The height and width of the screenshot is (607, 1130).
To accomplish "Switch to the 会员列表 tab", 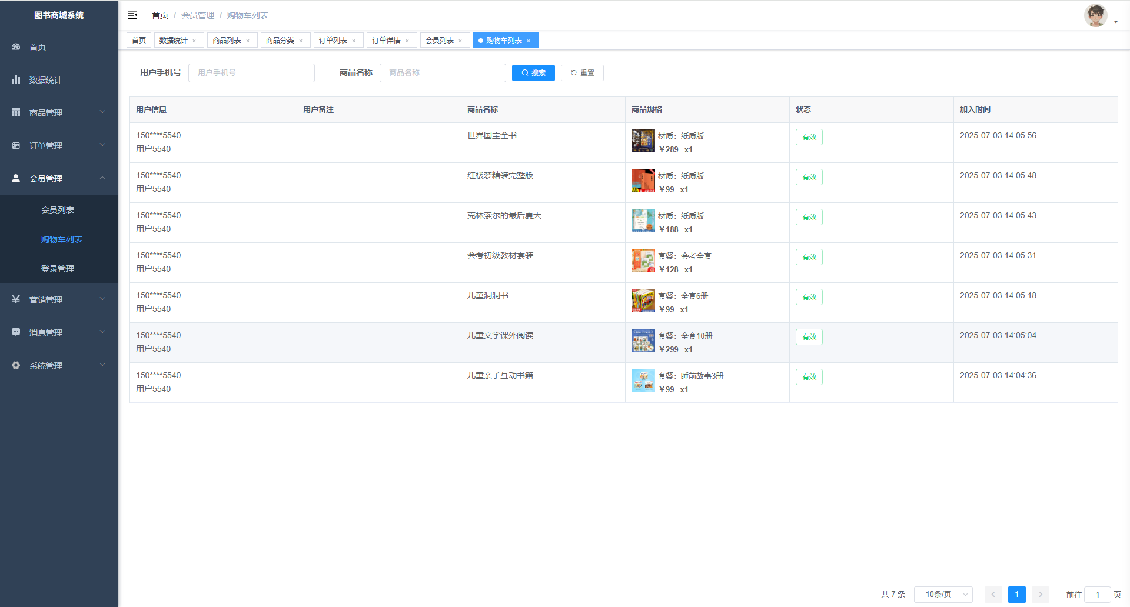I will click(440, 41).
